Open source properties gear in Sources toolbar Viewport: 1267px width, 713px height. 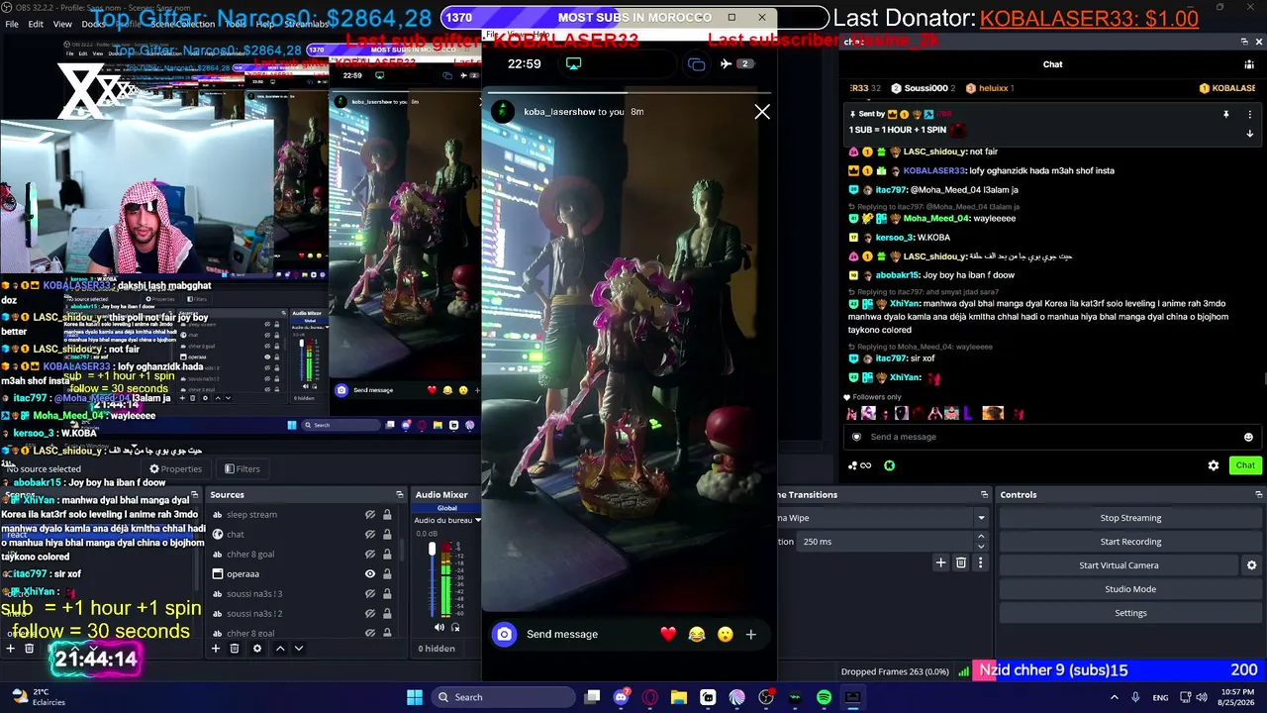(x=257, y=649)
